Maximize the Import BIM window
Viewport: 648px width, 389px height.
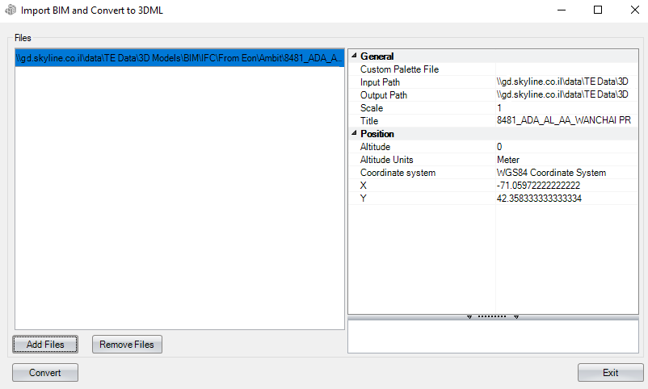pos(598,11)
